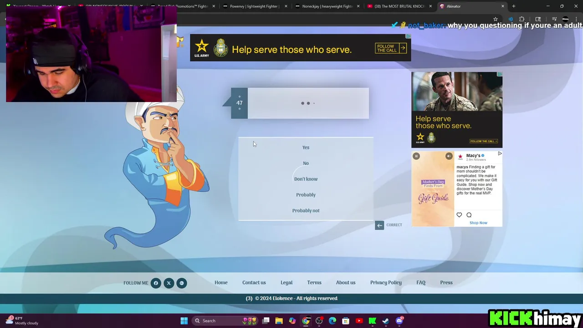Open the weather widget showing 63°F

[21, 321]
